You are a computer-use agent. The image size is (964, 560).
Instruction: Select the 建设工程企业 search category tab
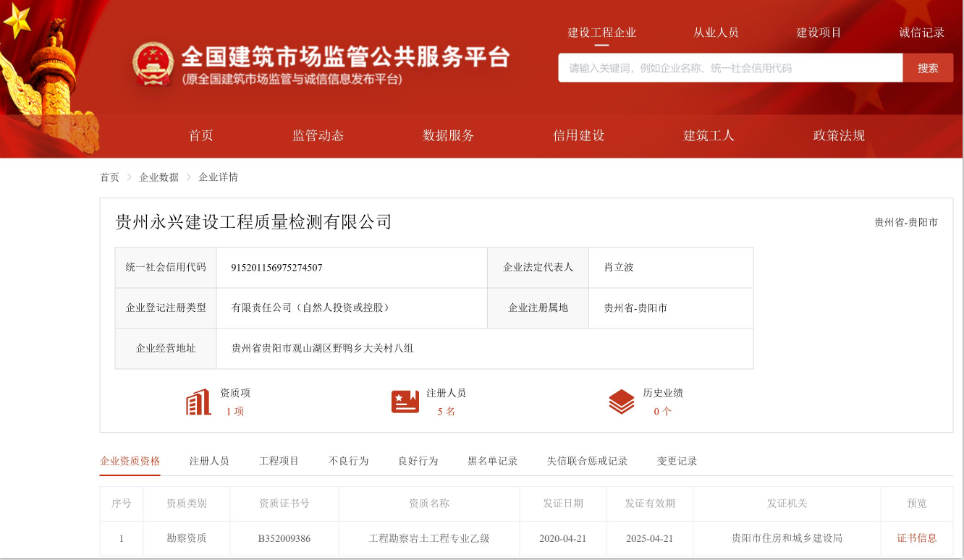pos(601,33)
